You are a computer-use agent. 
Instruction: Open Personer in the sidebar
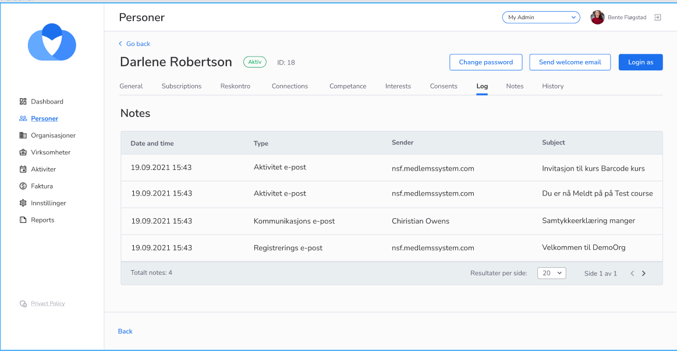pos(44,118)
